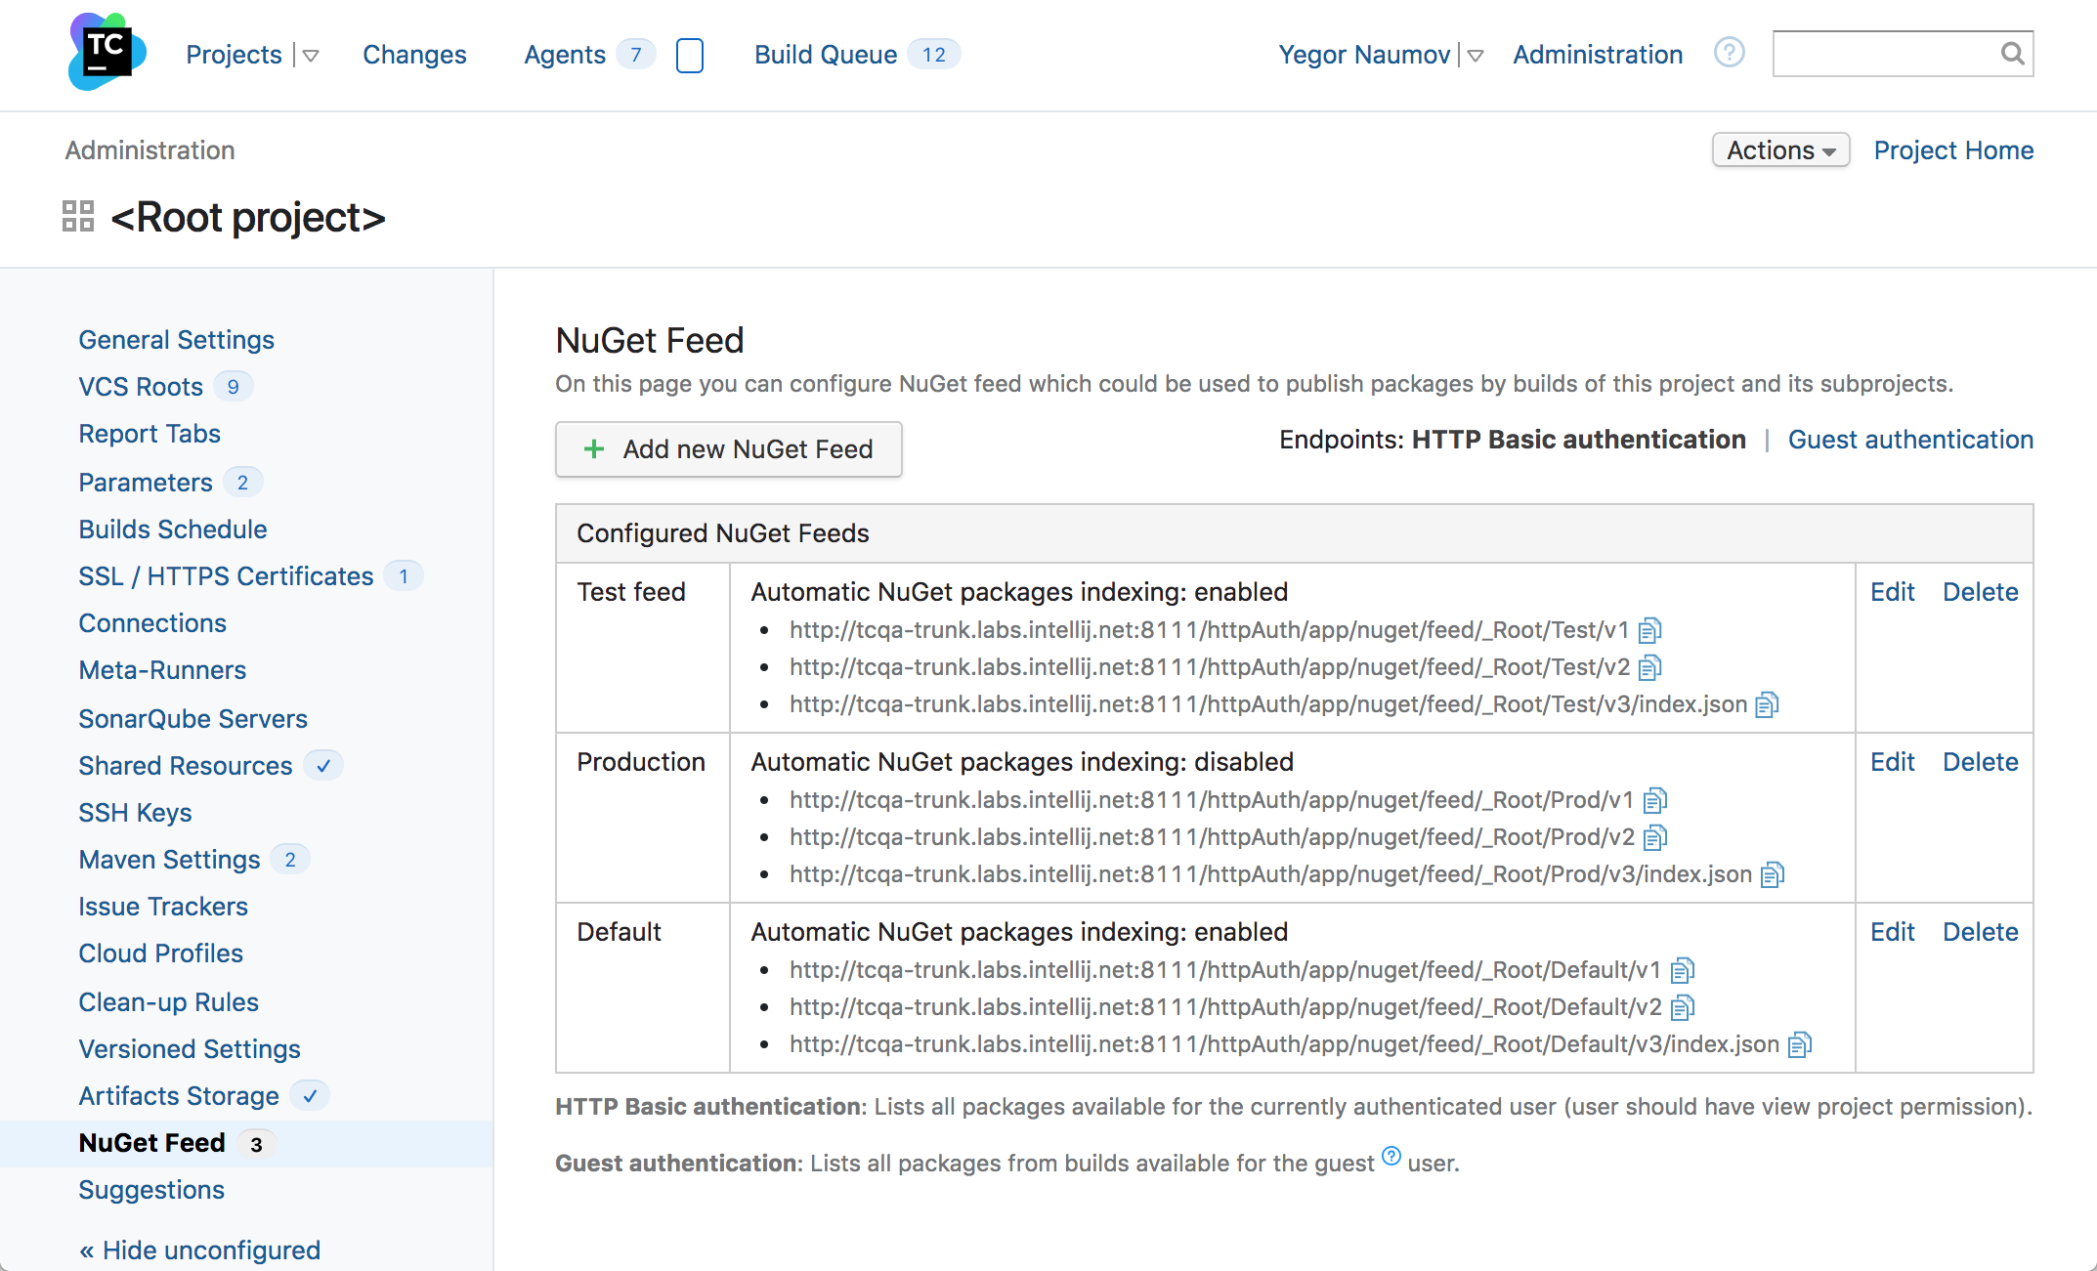Click the search input field
Viewport: 2097px width, 1271px height.
pos(1904,53)
